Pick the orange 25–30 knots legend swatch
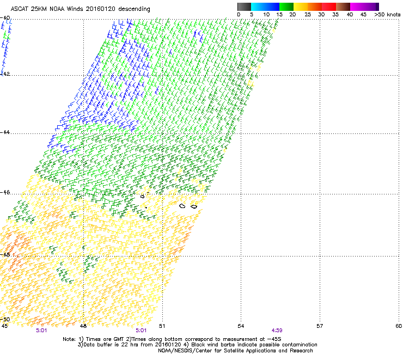This screenshot has height=354, width=403. [315, 7]
